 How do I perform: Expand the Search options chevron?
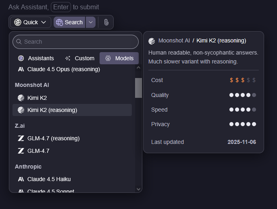click(x=91, y=22)
